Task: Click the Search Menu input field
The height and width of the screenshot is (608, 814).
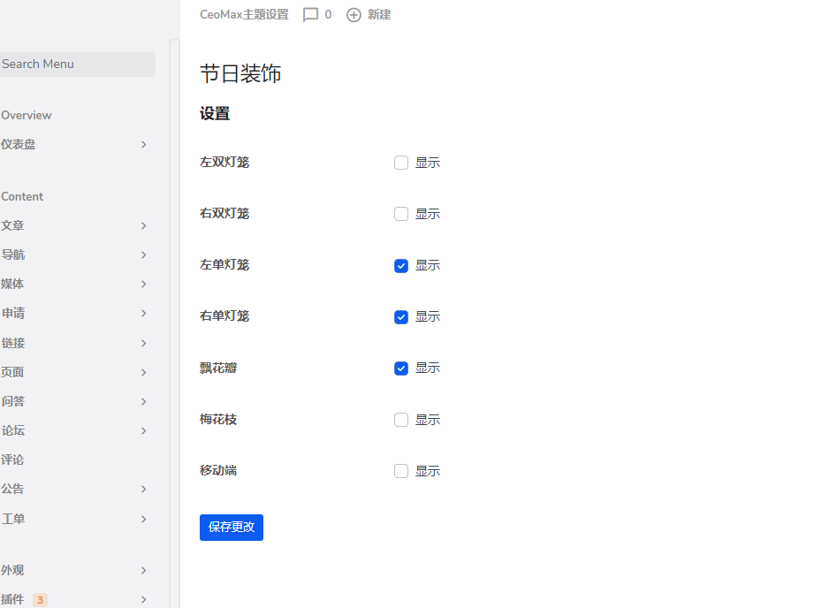Action: (x=77, y=65)
